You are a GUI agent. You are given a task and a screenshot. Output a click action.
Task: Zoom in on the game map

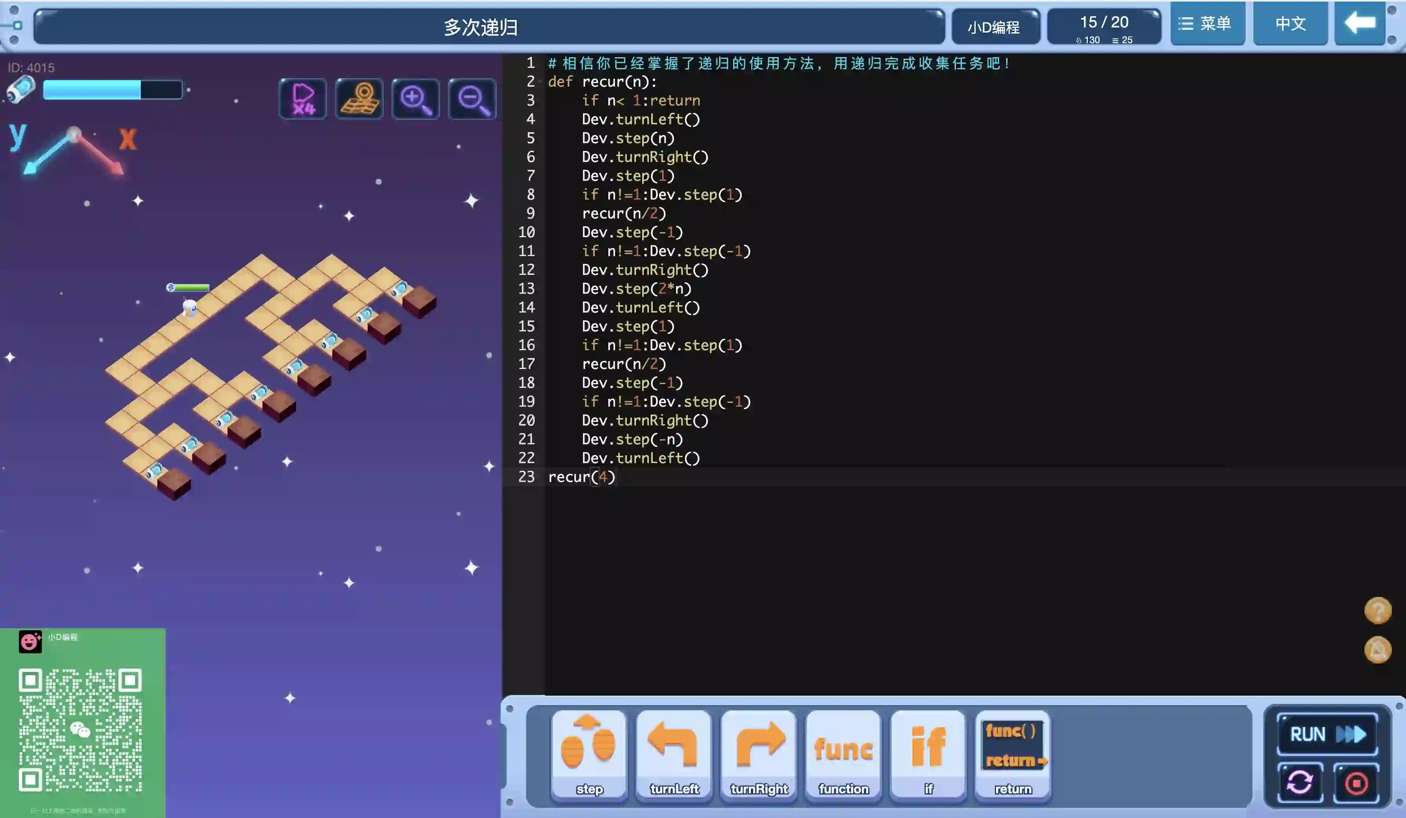tap(416, 99)
